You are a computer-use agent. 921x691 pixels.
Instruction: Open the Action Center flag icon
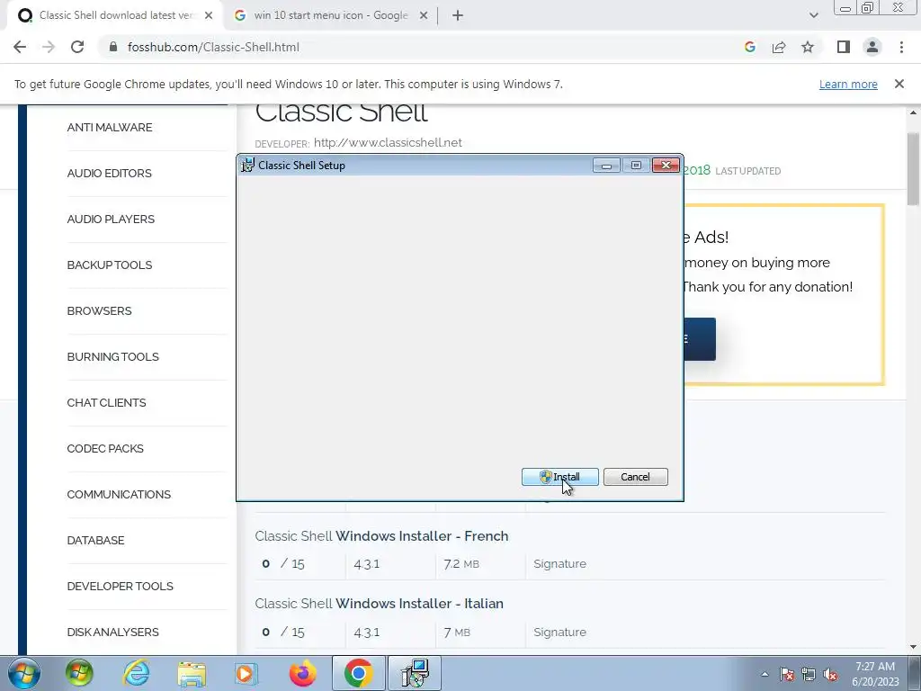tap(787, 675)
